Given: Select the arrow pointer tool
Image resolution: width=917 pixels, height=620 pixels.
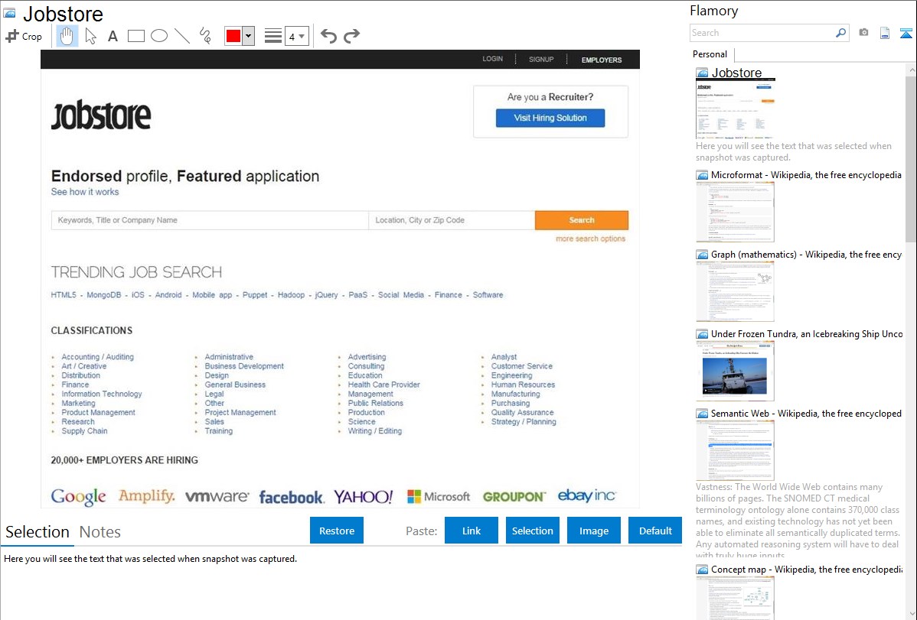Looking at the screenshot, I should pos(90,36).
